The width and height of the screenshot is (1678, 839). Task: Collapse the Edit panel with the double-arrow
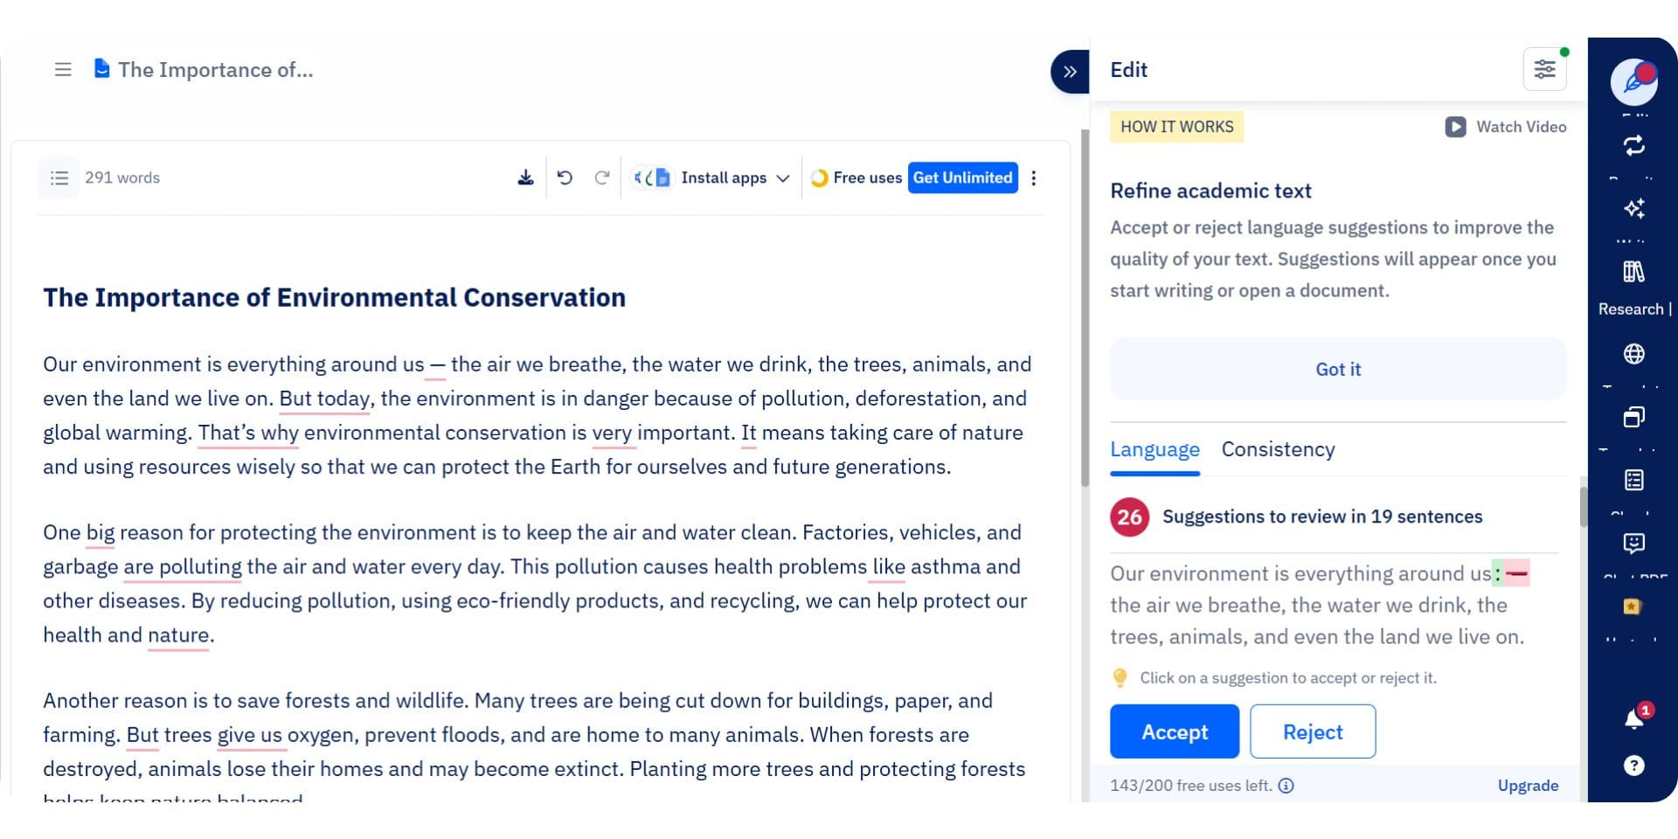click(1069, 72)
